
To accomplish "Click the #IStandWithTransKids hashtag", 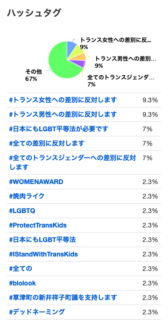I will click(43, 254).
